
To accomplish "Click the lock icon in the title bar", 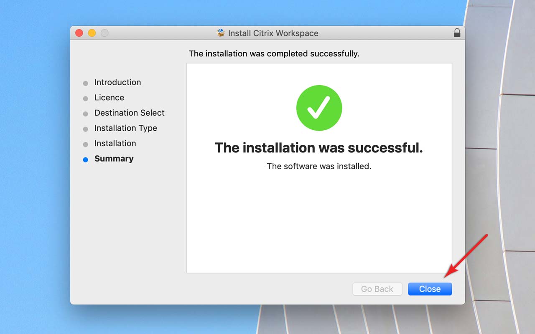I will click(457, 33).
